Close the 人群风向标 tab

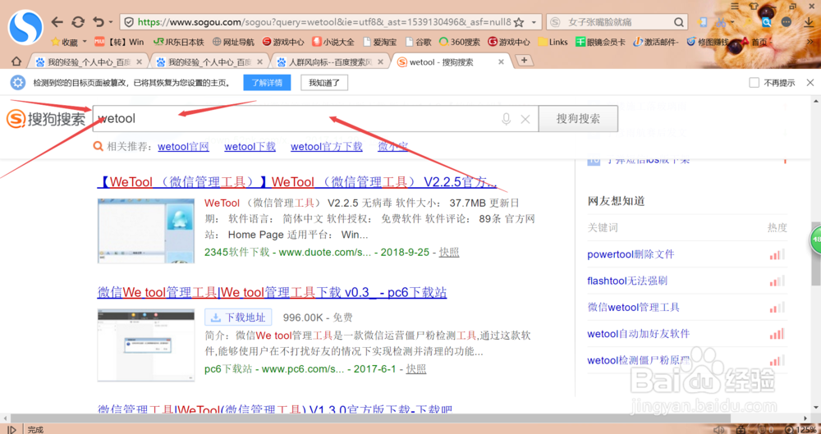click(380, 62)
